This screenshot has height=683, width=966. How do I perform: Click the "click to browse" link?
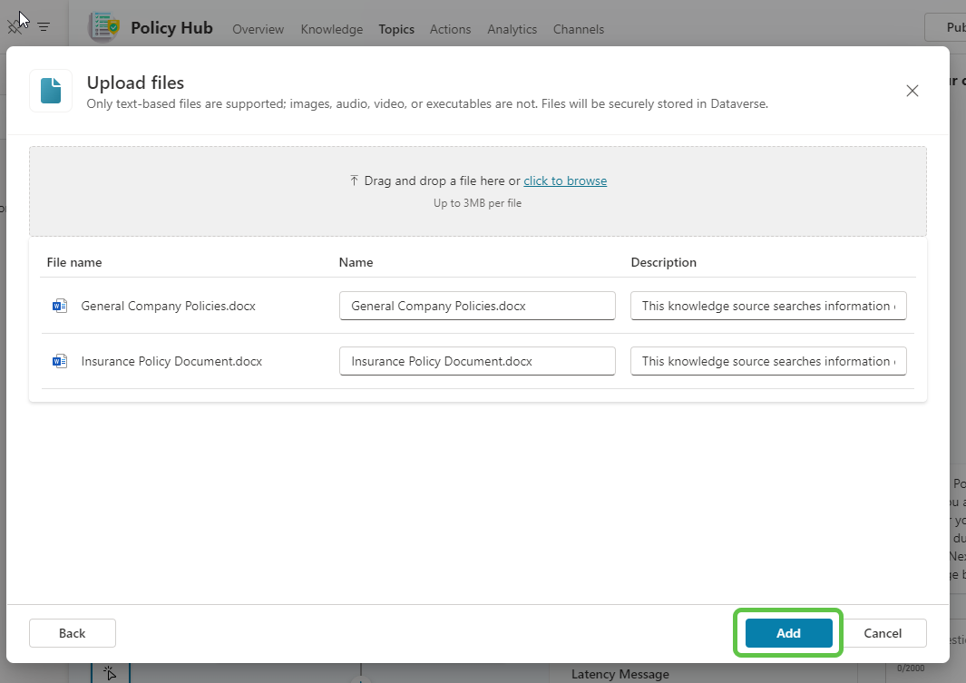point(565,180)
